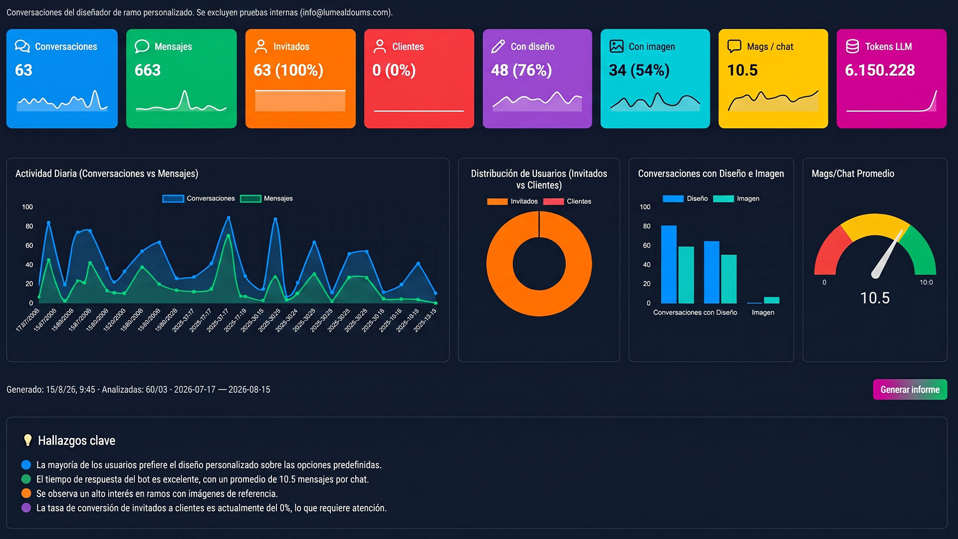Click the 6.150.228 tokens value

(880, 70)
